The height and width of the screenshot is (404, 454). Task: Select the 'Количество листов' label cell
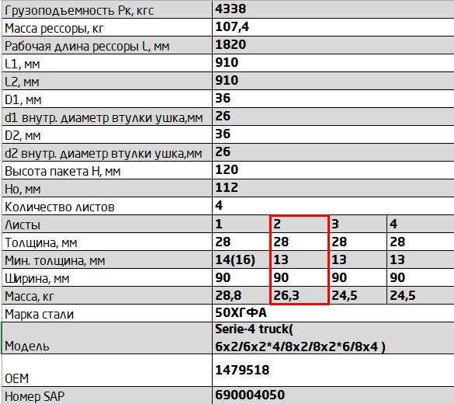point(107,206)
